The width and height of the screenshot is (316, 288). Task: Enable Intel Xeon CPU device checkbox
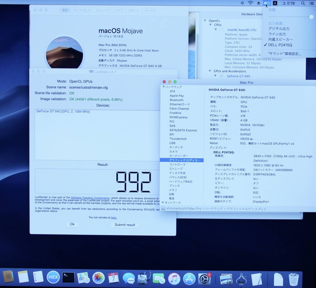222,30
